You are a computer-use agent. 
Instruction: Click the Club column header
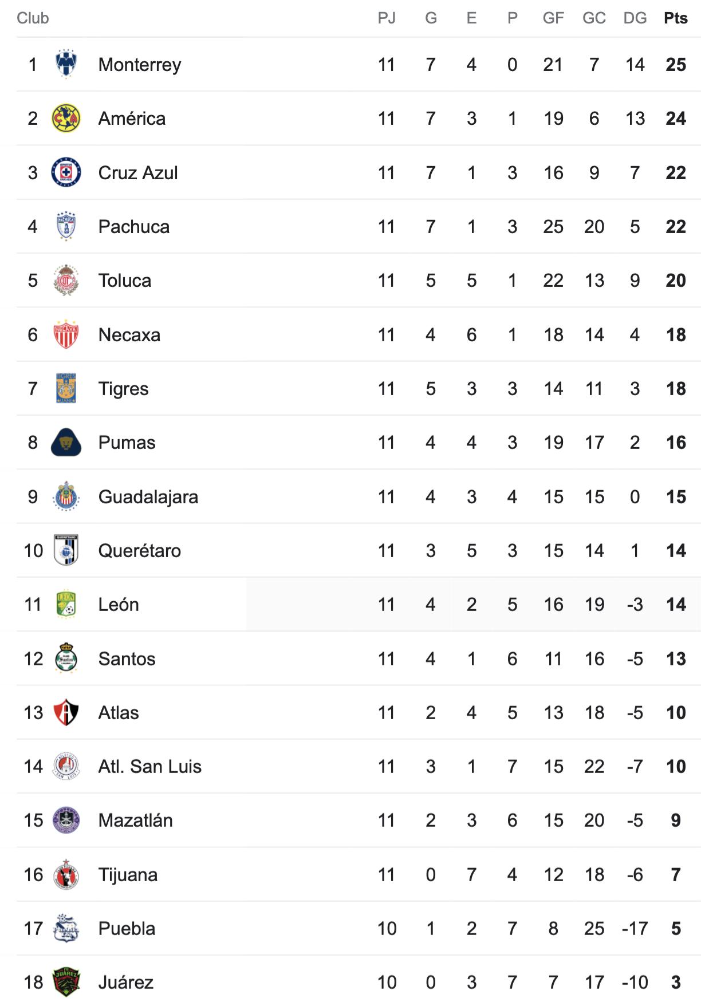pyautogui.click(x=33, y=18)
